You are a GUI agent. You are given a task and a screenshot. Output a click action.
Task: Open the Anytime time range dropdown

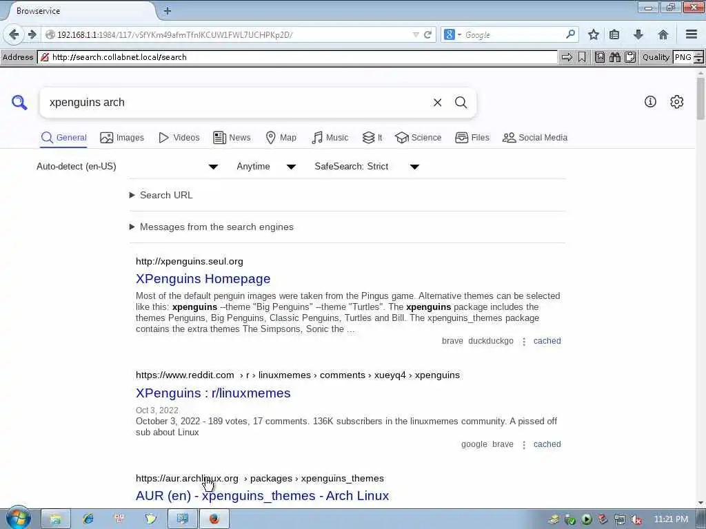pos(266,167)
